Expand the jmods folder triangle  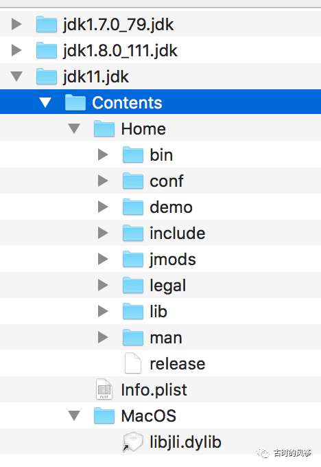point(103,259)
